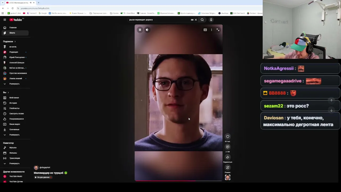This screenshot has width=341, height=192.
Task: Open the YouTube hamburger guide menu
Action: (x=5, y=20)
